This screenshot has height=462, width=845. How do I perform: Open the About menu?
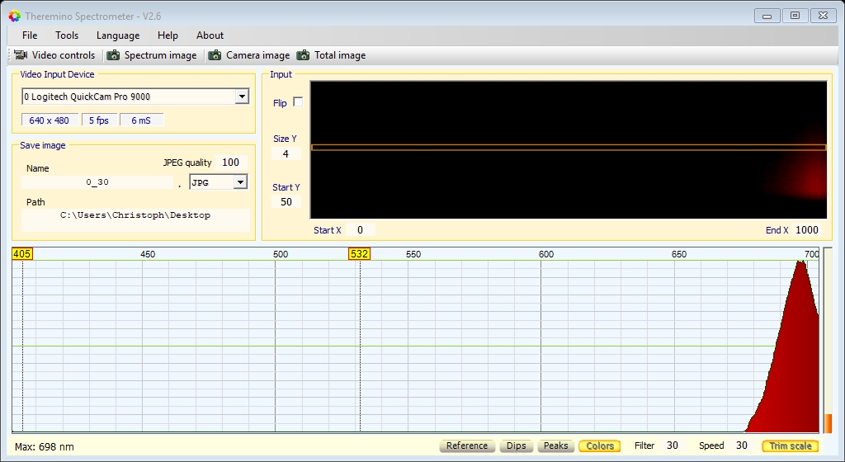coord(210,35)
